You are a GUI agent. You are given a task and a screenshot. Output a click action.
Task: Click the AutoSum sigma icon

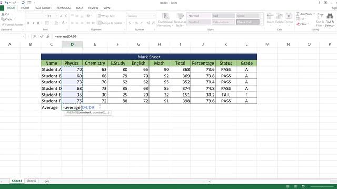tap(298, 14)
